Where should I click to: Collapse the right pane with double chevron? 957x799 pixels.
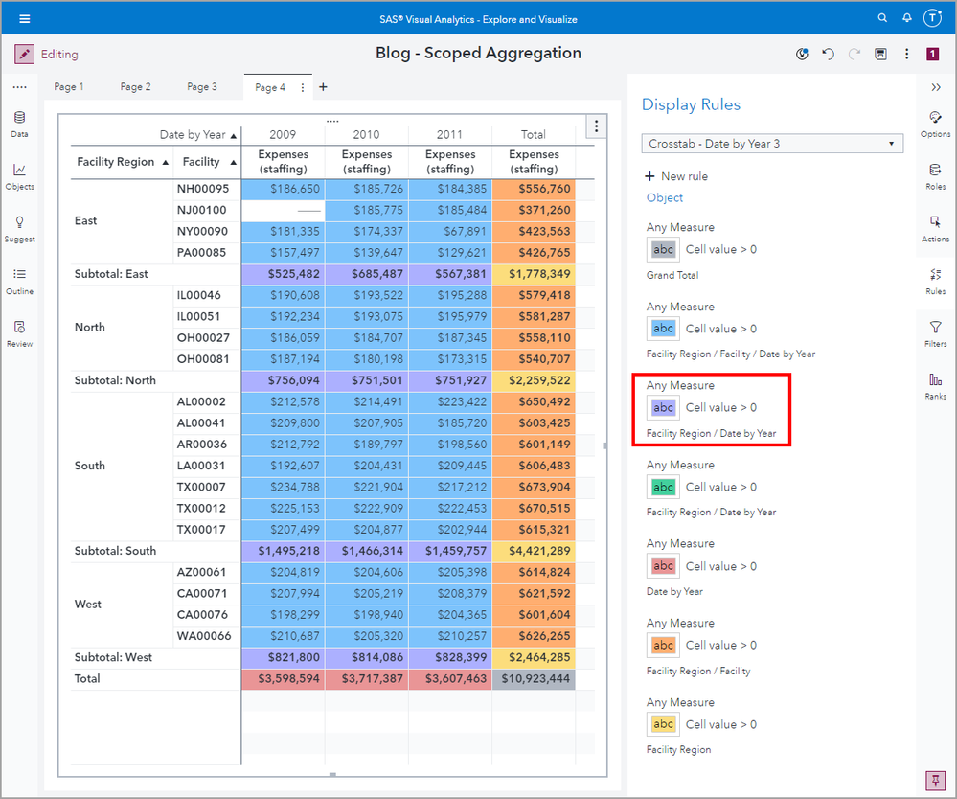936,87
